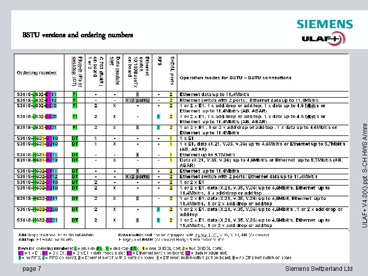Select the Ordering number column header
Screen dimensions: 368x276
point(37,73)
